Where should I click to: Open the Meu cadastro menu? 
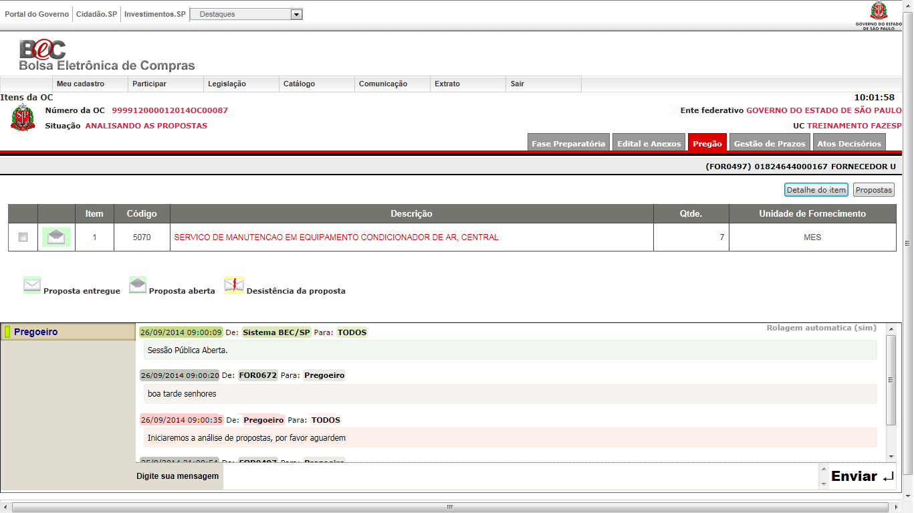pos(90,84)
